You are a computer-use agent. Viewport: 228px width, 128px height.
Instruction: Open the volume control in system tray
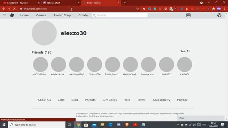(x=194, y=125)
